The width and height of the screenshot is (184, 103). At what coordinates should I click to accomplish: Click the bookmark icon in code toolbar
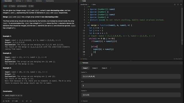(175, 5)
